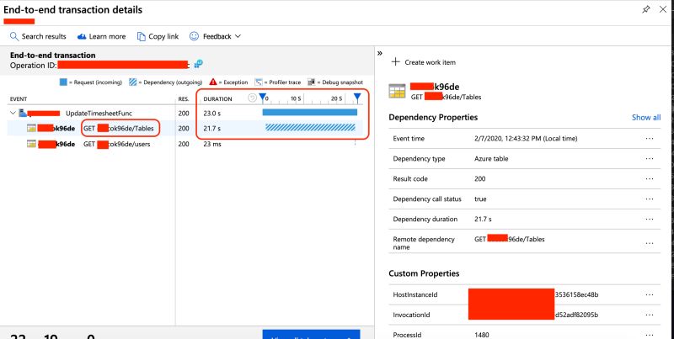Click the Azure table icon in Tables row
Viewport: 674px width, 339px height.
31,129
